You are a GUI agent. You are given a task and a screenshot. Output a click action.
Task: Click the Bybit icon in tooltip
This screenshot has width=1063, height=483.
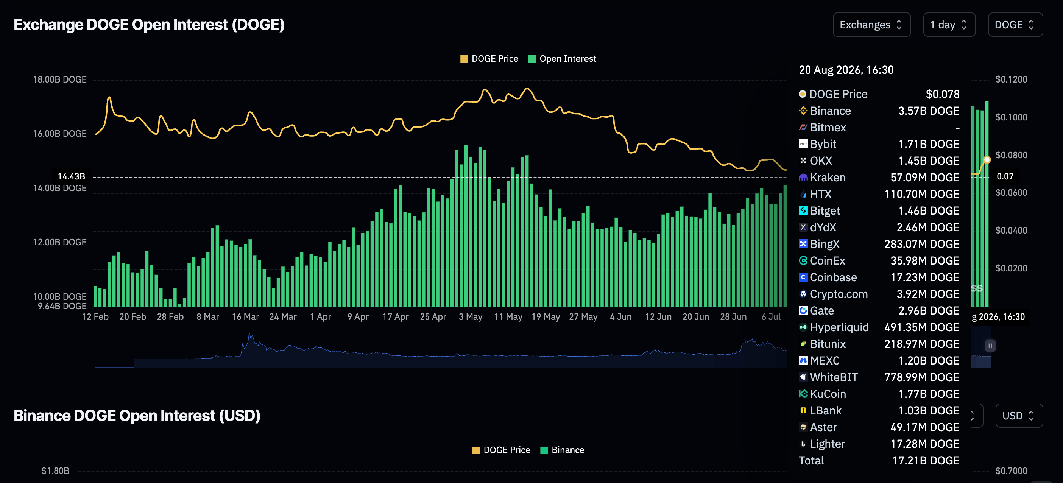(x=803, y=144)
